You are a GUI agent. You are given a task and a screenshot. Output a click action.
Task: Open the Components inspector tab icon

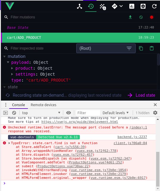(80, 6)
